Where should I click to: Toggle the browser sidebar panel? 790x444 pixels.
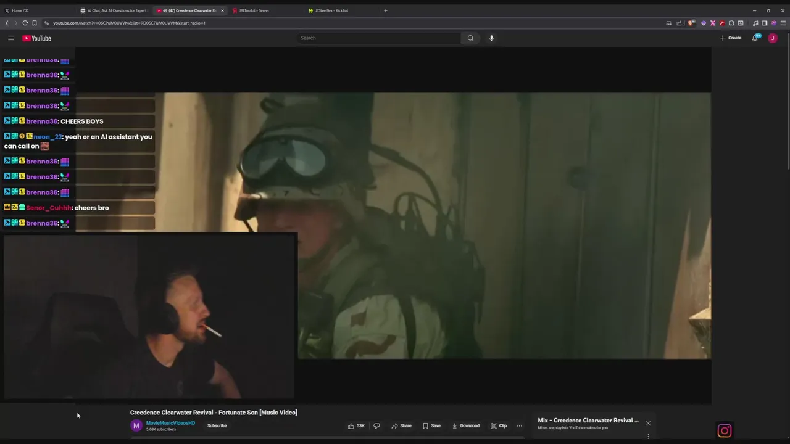(x=764, y=23)
